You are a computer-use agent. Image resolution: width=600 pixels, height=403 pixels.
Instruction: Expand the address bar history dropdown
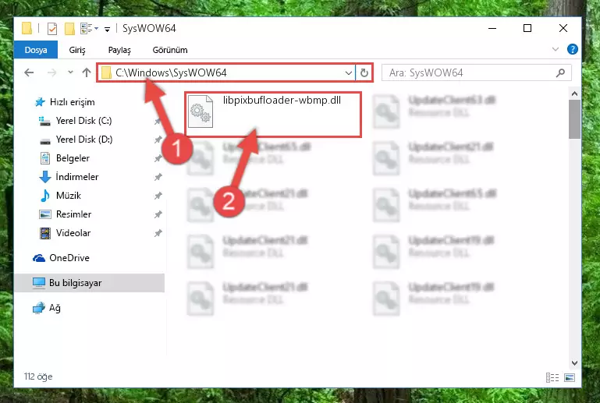[349, 72]
